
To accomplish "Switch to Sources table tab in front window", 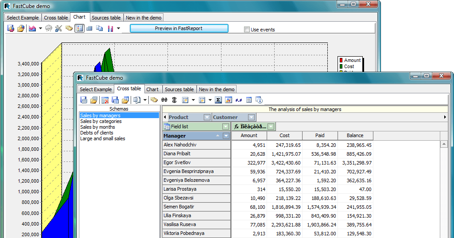I will (x=179, y=89).
